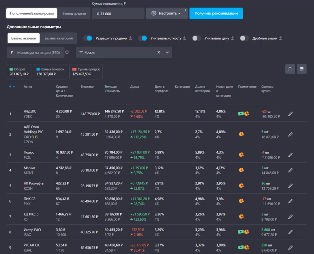Image resolution: width=314 pixels, height=254 pixels.
Task: Click Получить рекомендации button
Action: 216,13
